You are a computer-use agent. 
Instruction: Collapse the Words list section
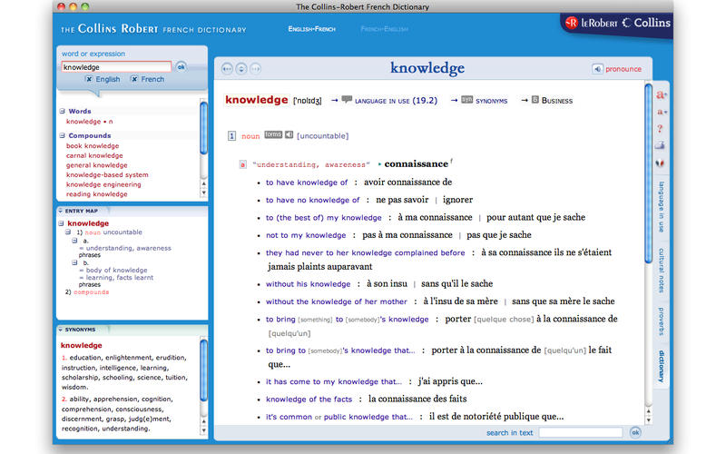(x=62, y=112)
